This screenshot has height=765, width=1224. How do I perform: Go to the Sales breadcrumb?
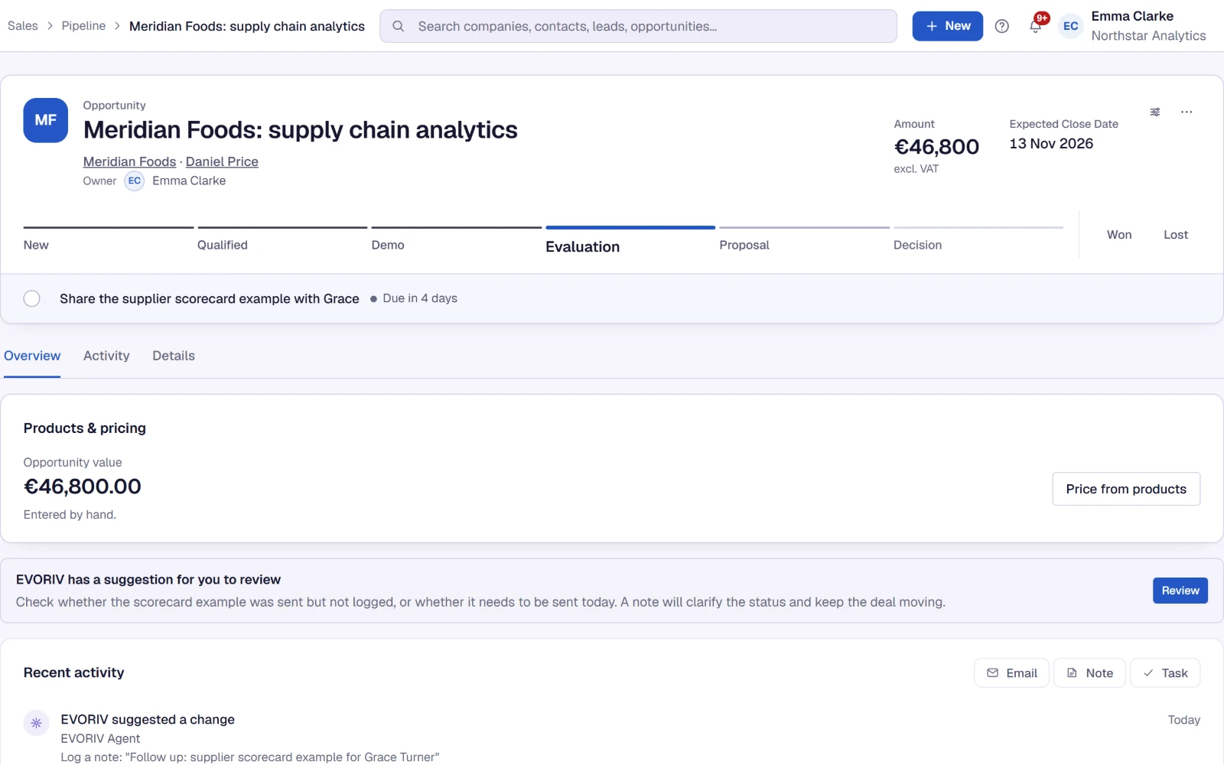click(22, 26)
